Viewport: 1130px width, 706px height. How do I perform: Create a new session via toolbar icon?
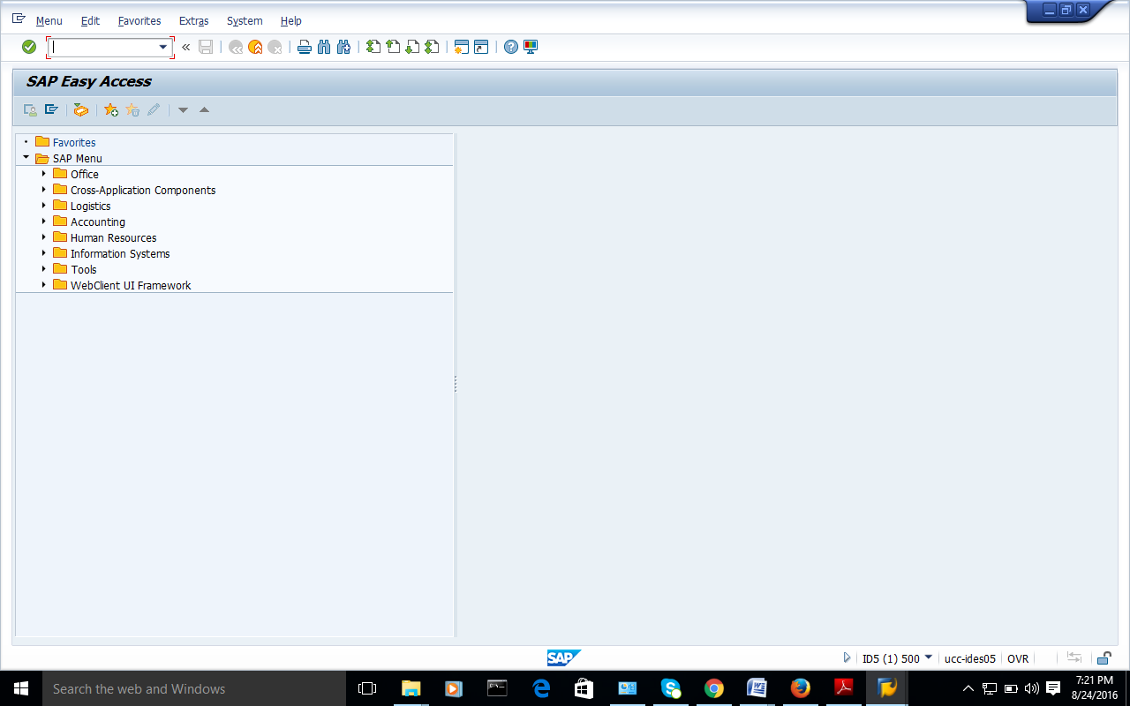460,47
